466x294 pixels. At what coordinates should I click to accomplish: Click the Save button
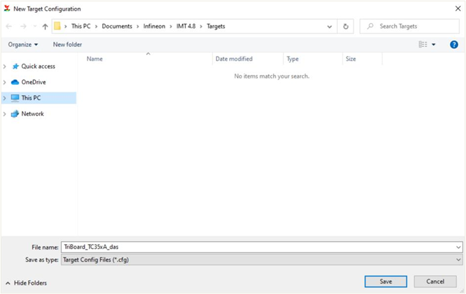pyautogui.click(x=386, y=281)
